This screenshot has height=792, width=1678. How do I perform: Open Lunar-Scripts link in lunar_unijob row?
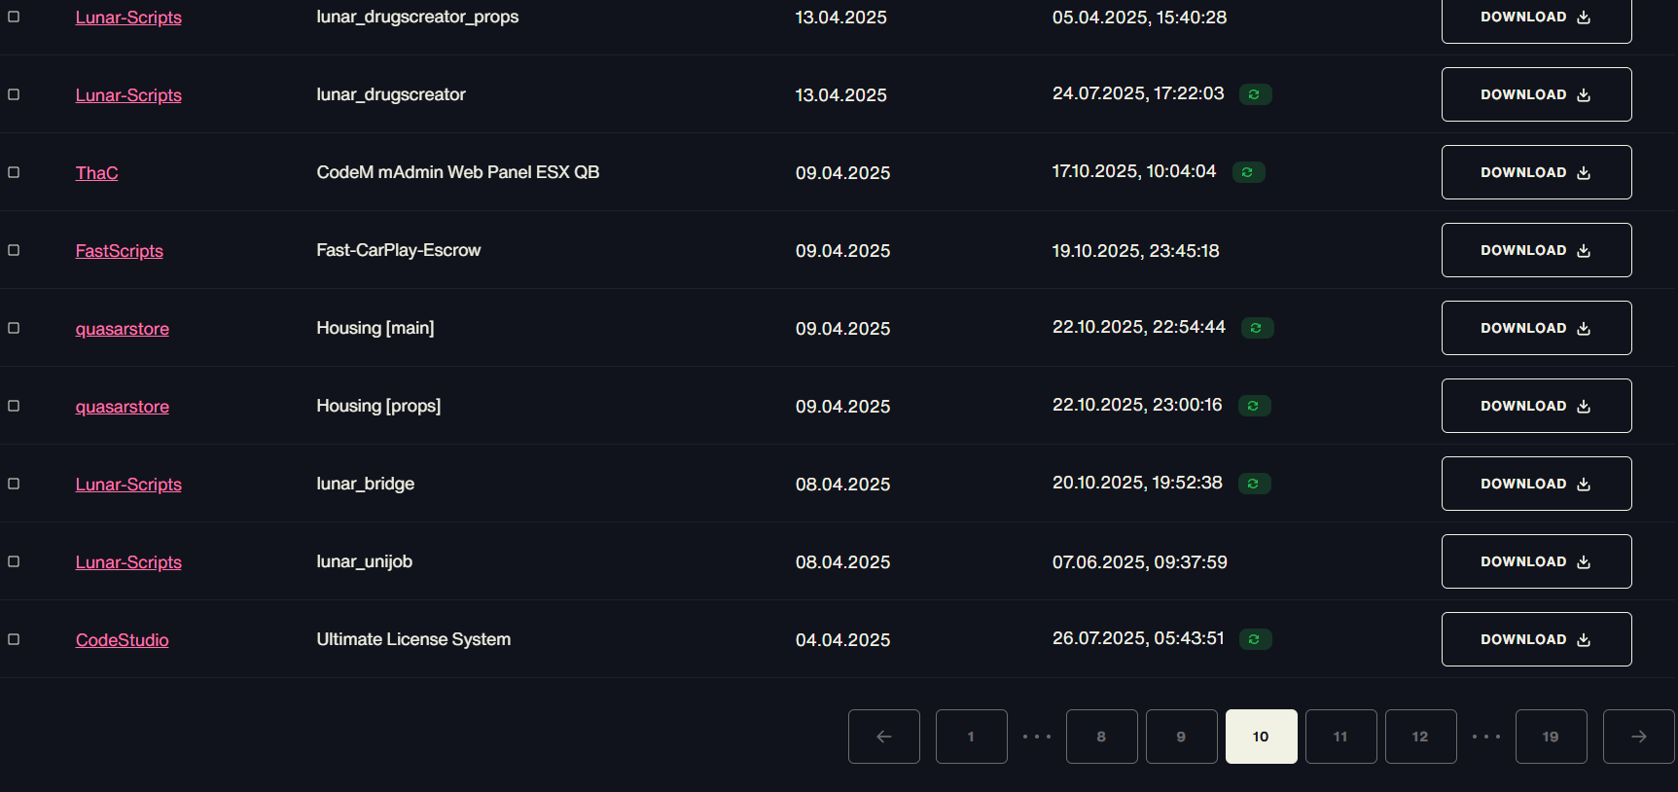click(x=128, y=562)
